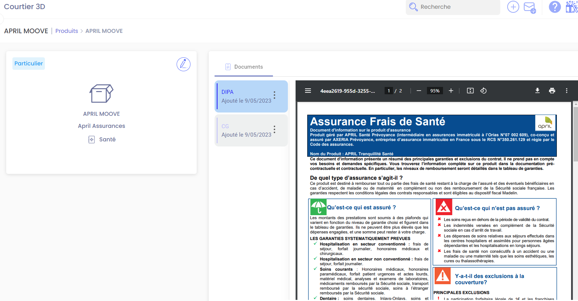The height and width of the screenshot is (301, 578).
Task: Click the red X warning icon in PDF
Action: [x=444, y=207]
